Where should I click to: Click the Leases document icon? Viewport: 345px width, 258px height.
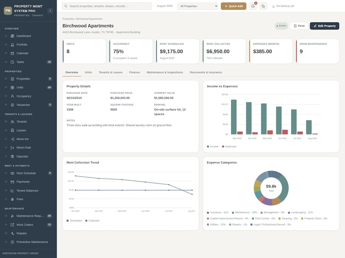click(x=12, y=130)
